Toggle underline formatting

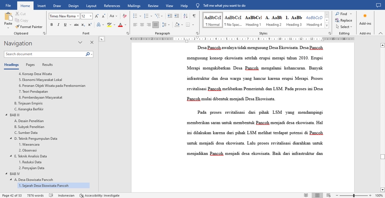(x=65, y=25)
